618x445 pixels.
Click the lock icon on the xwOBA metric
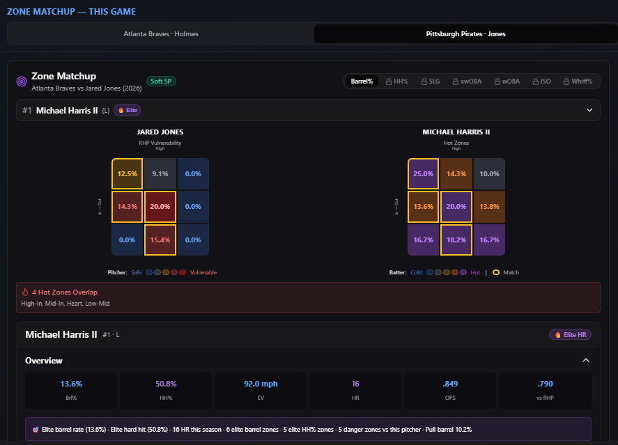(456, 81)
